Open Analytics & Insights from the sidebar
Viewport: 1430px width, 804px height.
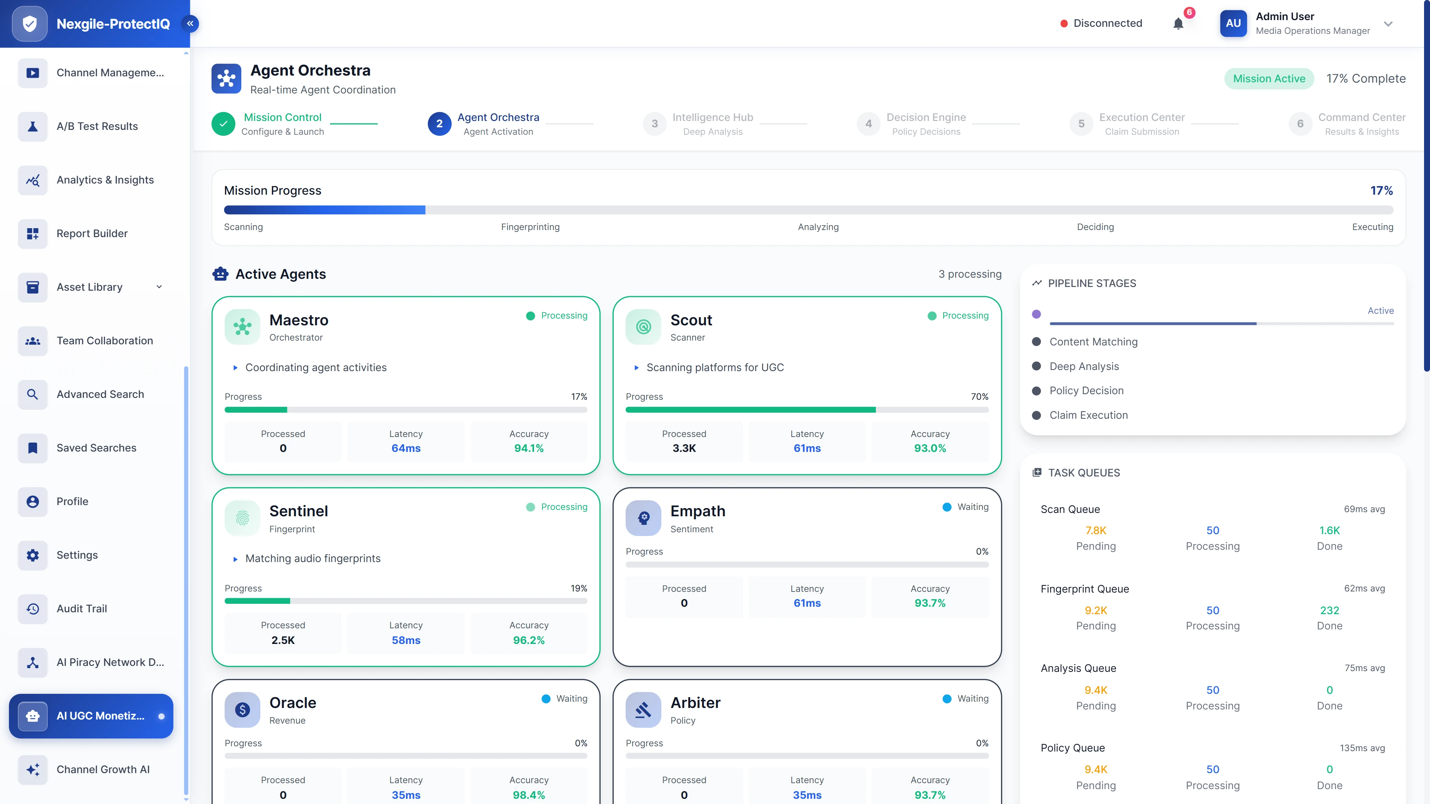coord(105,180)
